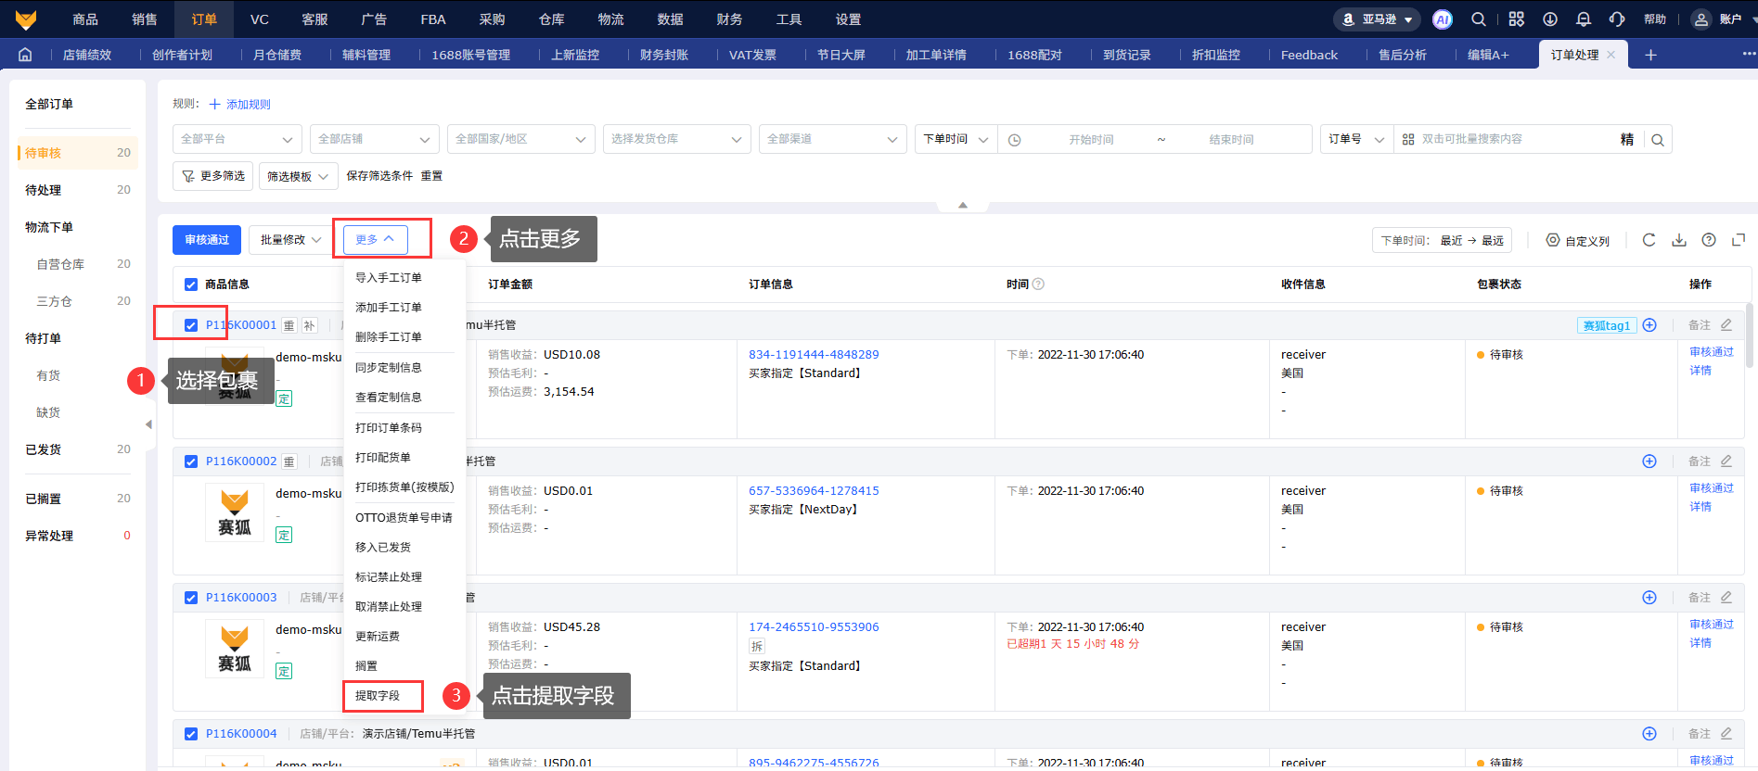Click the 开始时间 start date field
The height and width of the screenshot is (771, 1758).
pyautogui.click(x=1091, y=140)
